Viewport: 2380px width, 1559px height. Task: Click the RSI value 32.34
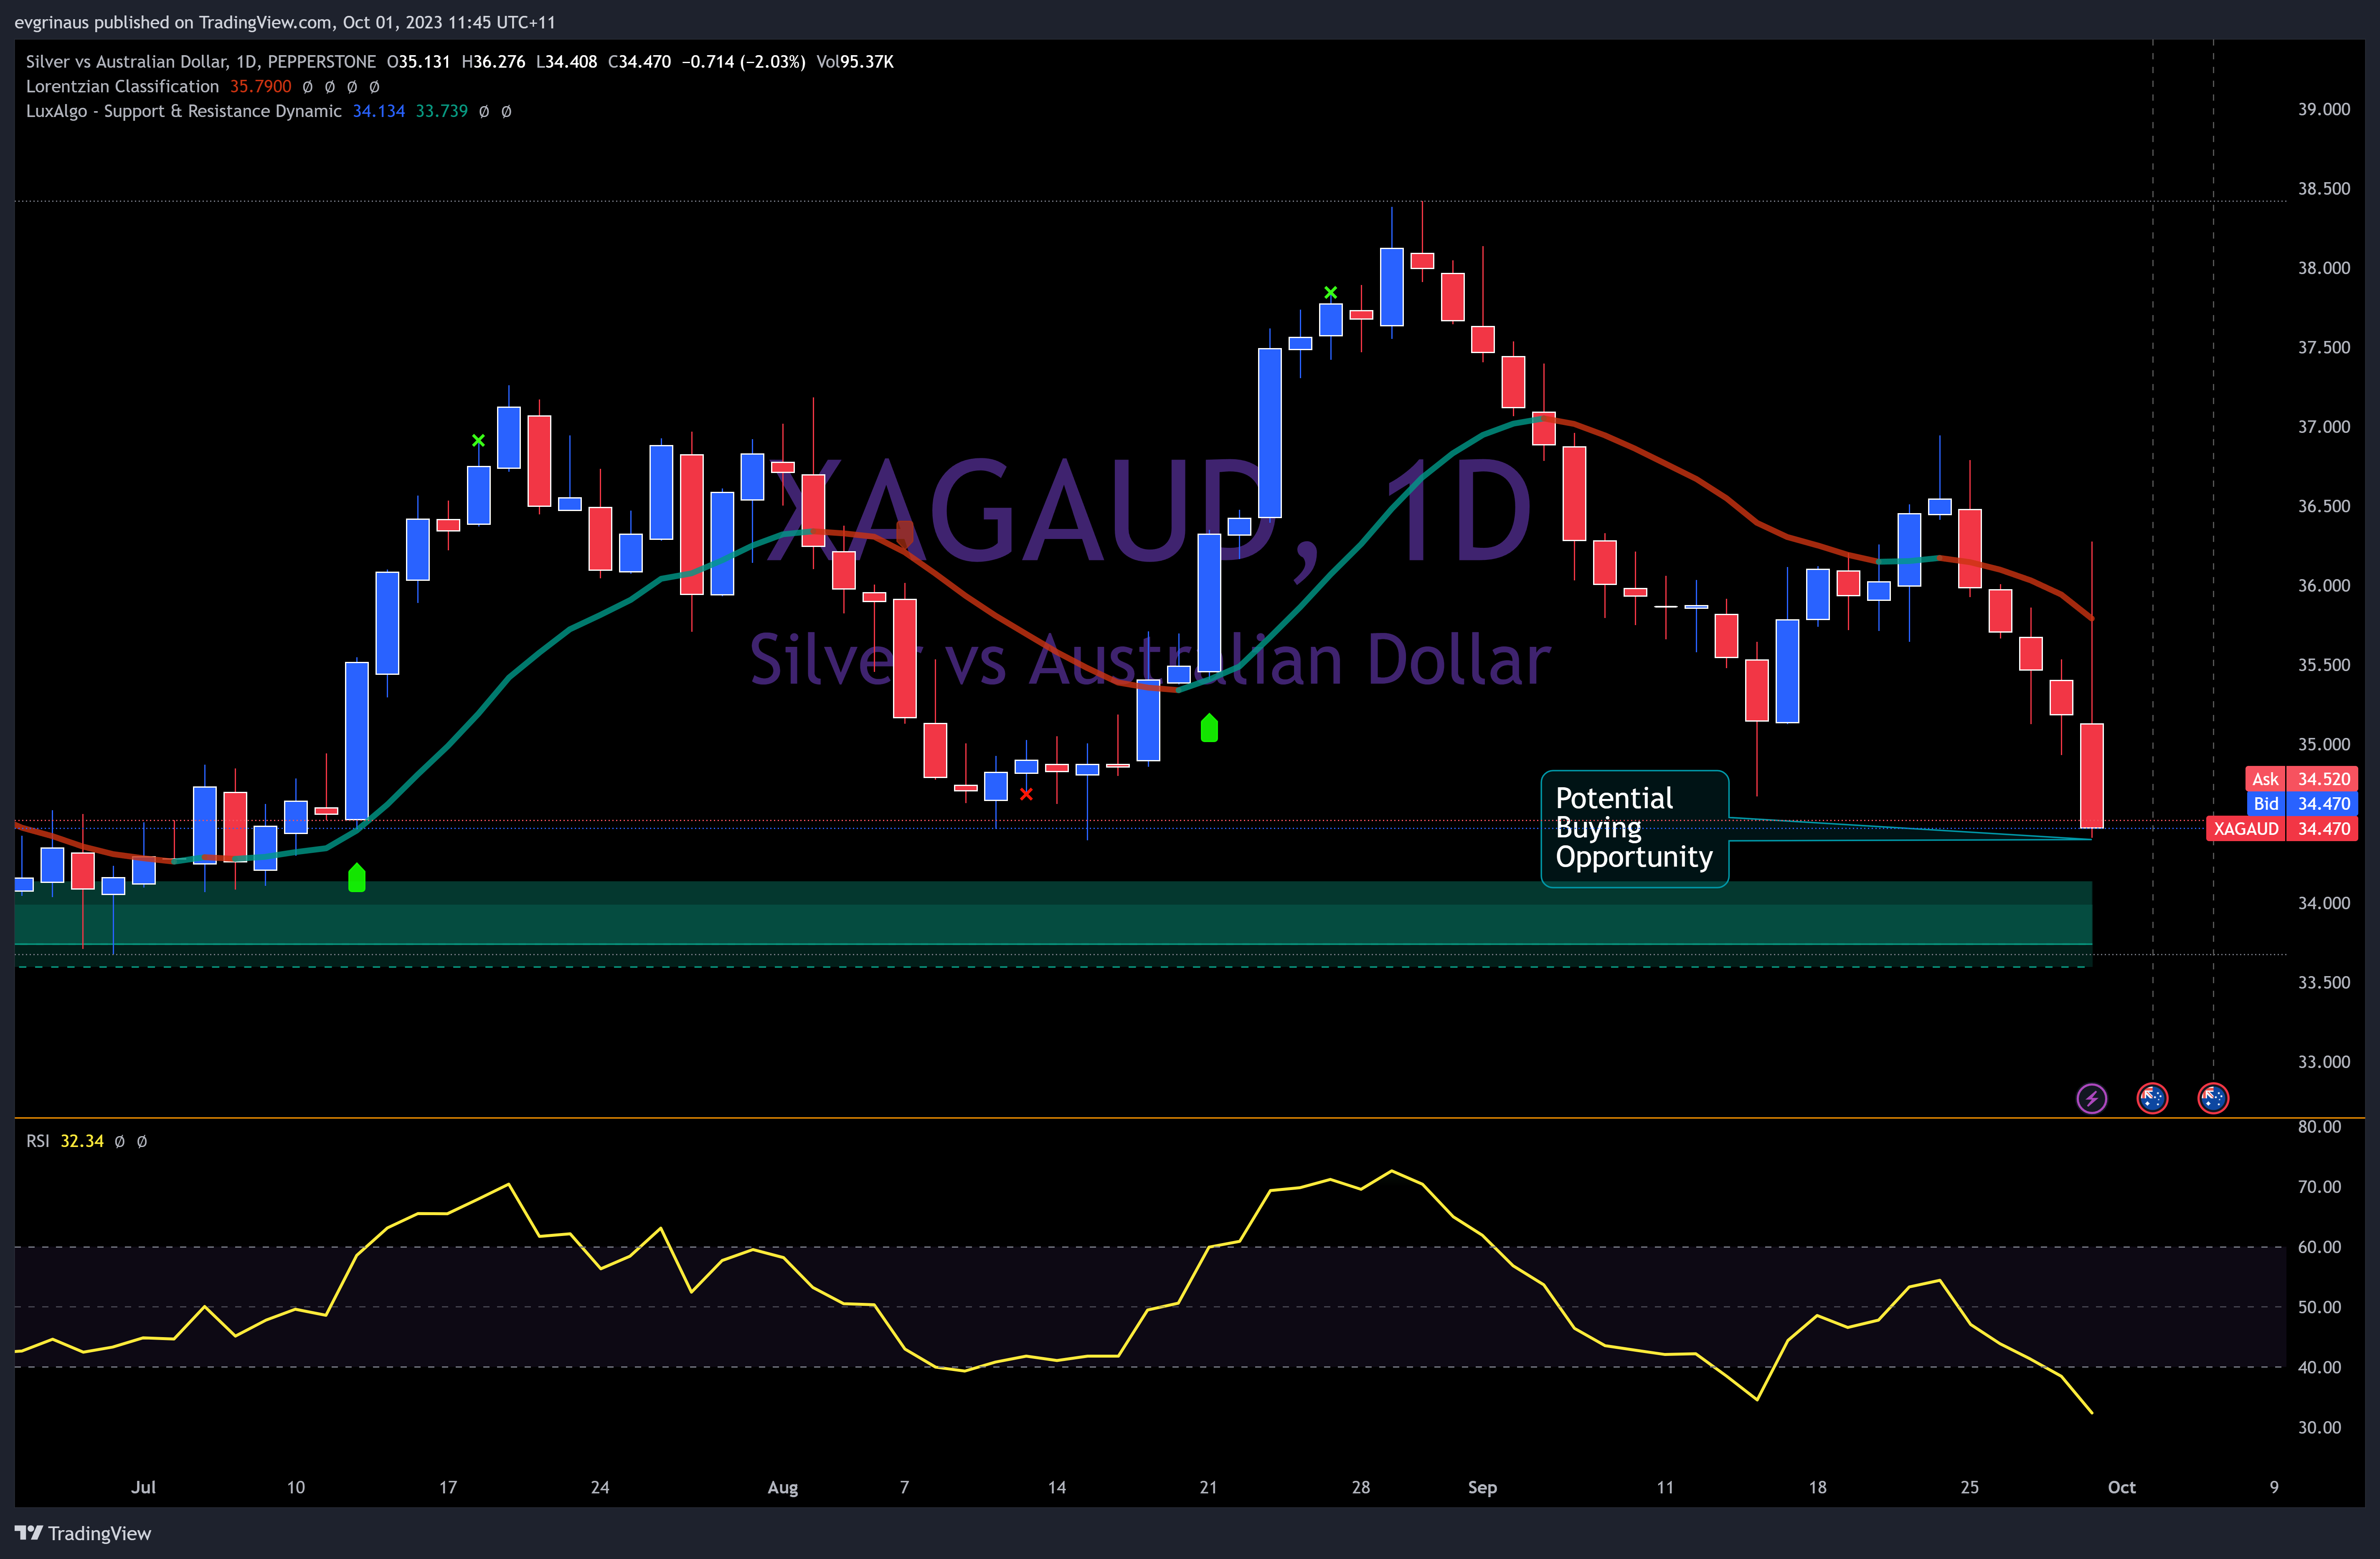pos(82,1141)
